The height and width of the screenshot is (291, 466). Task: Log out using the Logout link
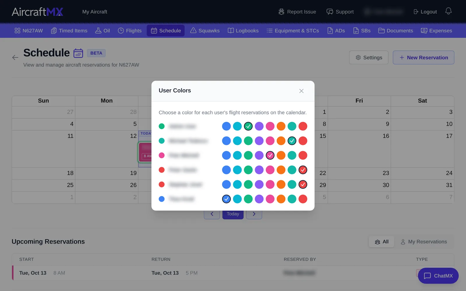(425, 12)
